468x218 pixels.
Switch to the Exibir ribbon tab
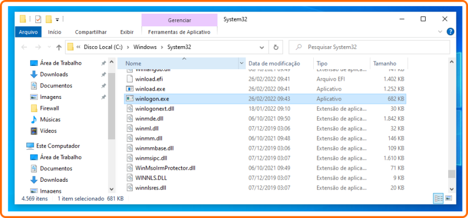click(127, 32)
